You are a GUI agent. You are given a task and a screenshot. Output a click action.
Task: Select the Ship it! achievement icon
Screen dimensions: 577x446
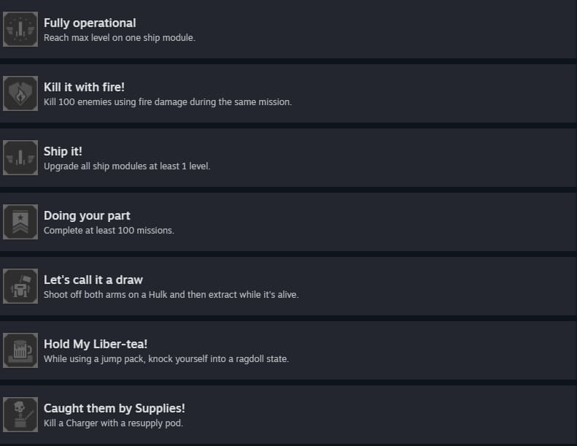click(x=20, y=158)
